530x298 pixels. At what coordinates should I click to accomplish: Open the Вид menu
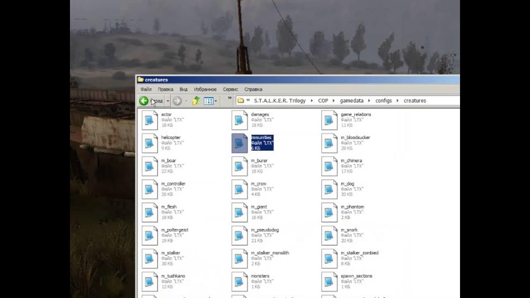(x=183, y=89)
